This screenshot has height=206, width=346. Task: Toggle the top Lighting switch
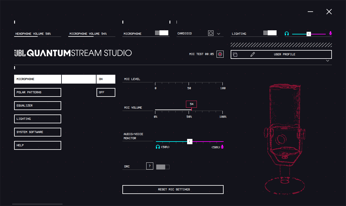[x=270, y=33]
